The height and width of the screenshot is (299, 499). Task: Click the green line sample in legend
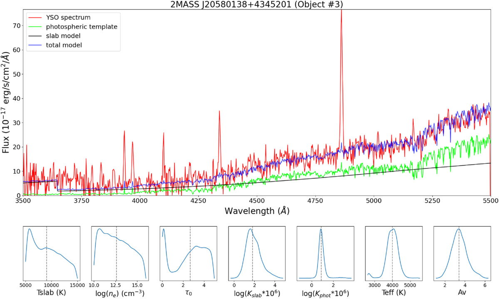pyautogui.click(x=35, y=27)
